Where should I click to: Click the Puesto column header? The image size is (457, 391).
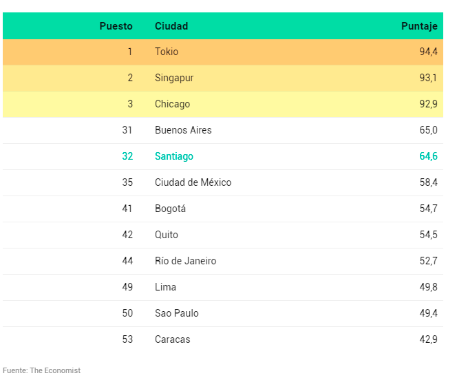(x=116, y=26)
